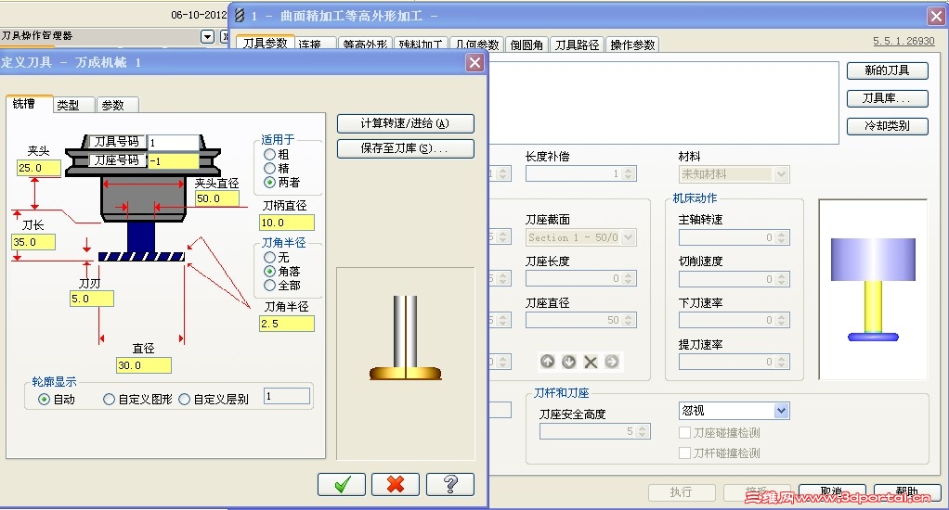Select 无 corner radius option
Image resolution: width=949 pixels, height=510 pixels.
(x=269, y=258)
